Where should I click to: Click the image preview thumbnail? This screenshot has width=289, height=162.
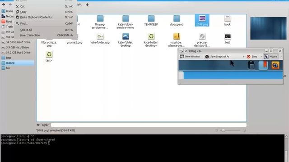268,28
